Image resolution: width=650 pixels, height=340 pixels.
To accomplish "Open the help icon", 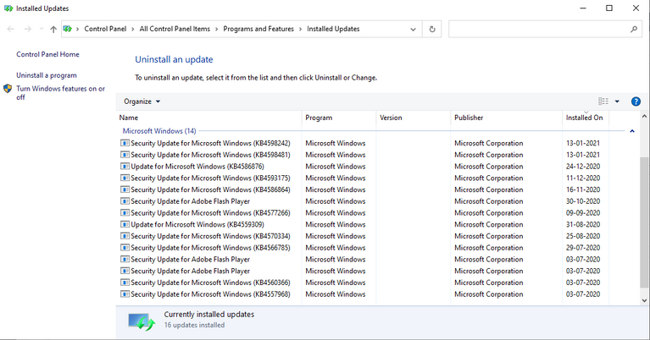I will (x=636, y=101).
